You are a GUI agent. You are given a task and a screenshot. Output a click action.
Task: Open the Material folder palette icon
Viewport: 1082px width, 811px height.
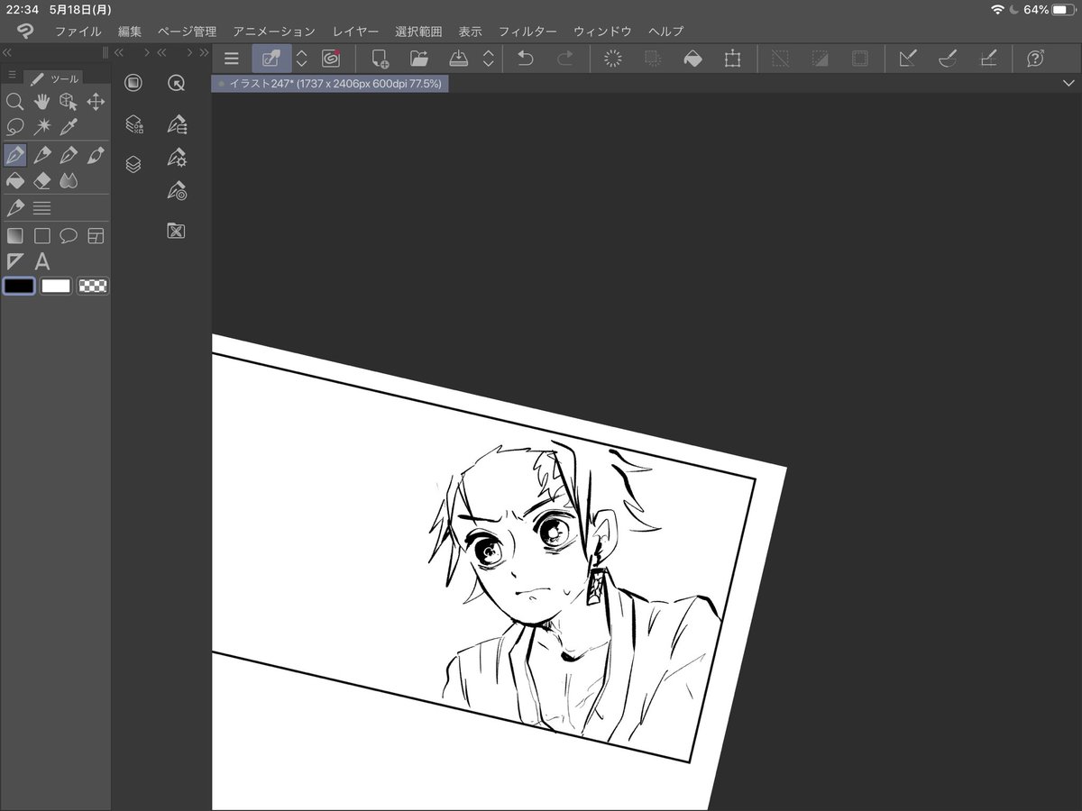pyautogui.click(x=177, y=231)
